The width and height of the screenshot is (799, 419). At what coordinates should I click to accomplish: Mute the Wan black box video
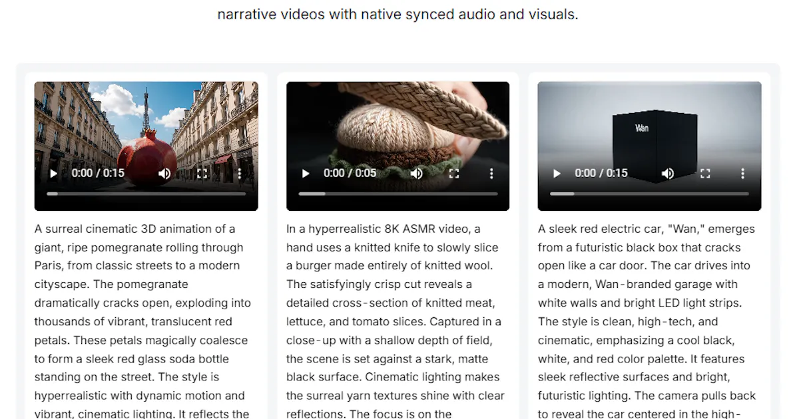point(668,174)
